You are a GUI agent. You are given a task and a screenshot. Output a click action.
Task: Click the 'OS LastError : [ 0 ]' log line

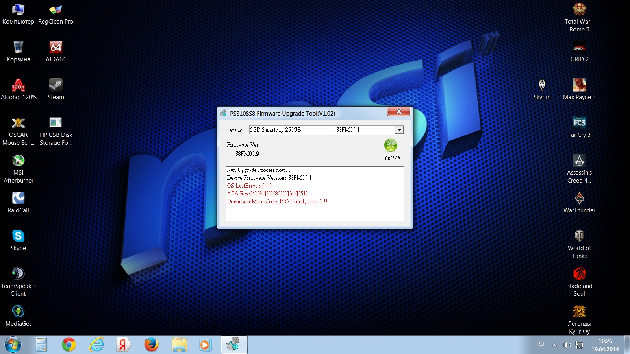[249, 186]
